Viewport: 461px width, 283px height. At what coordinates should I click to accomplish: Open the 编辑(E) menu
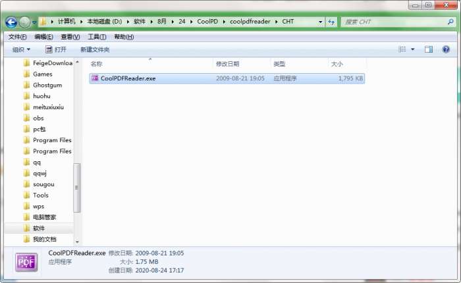(x=43, y=37)
